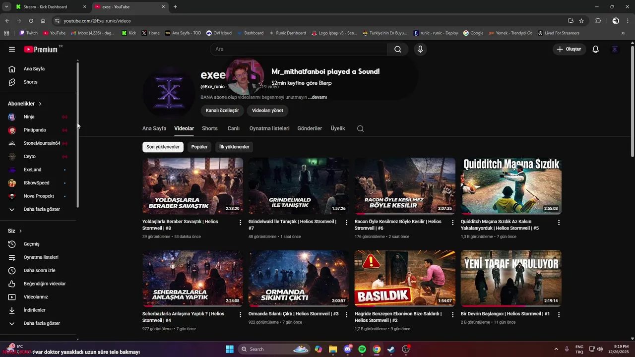Open Steam from the taskbar
The image size is (635, 357).
[391, 349]
